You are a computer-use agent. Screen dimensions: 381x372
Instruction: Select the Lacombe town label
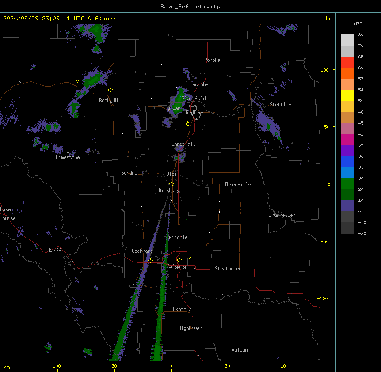(x=199, y=84)
